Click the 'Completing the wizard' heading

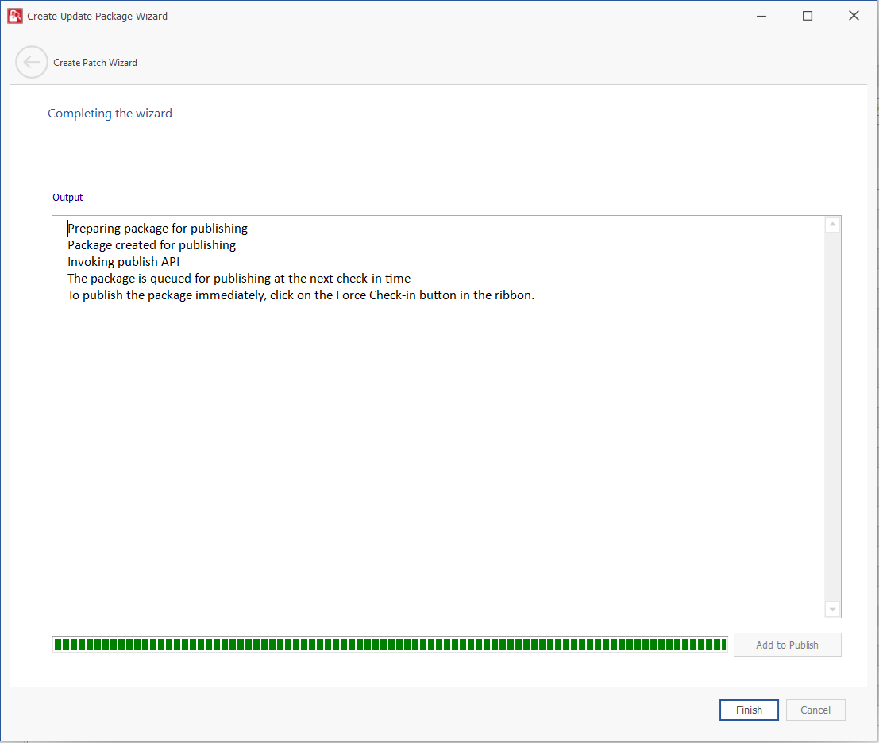(110, 114)
